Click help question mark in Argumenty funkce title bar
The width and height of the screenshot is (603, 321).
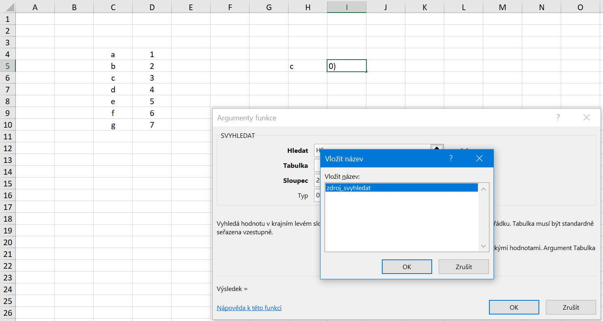click(558, 118)
